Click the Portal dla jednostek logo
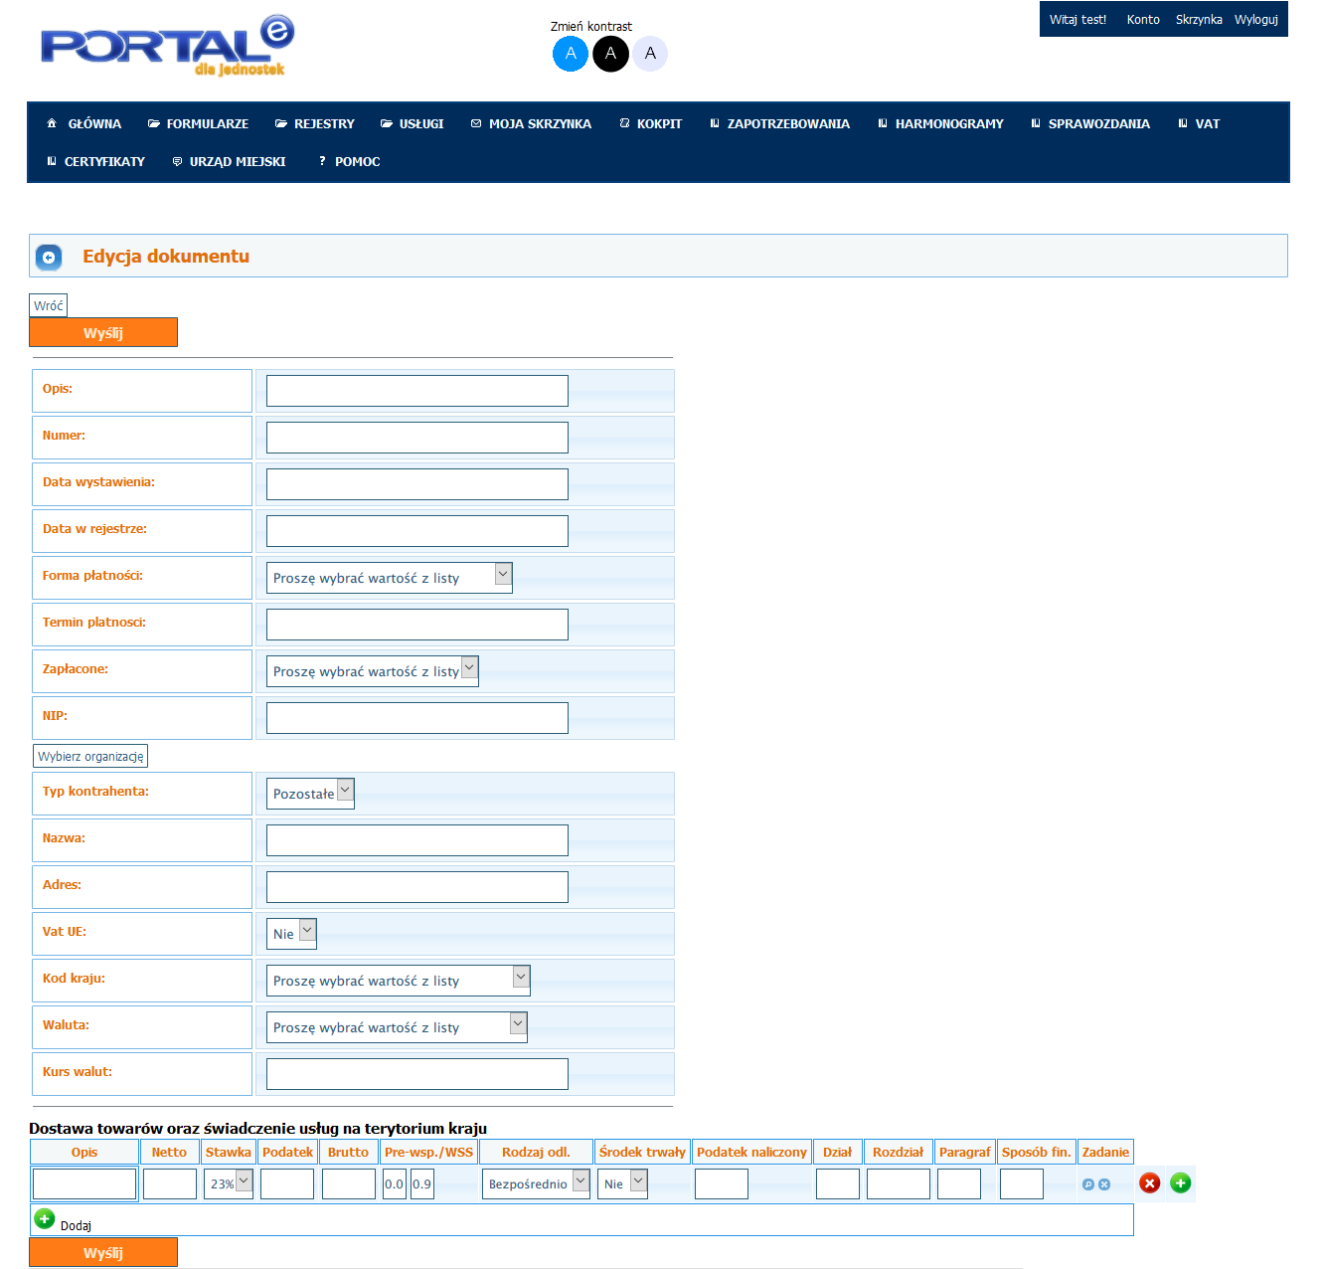The height and width of the screenshot is (1269, 1324). (167, 46)
